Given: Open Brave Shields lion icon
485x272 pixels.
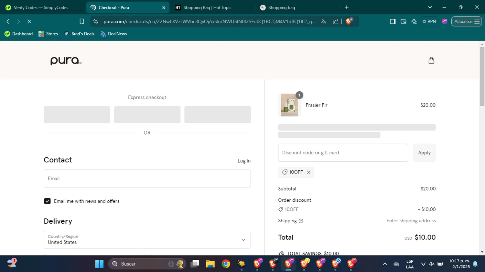Looking at the screenshot, I should [349, 21].
